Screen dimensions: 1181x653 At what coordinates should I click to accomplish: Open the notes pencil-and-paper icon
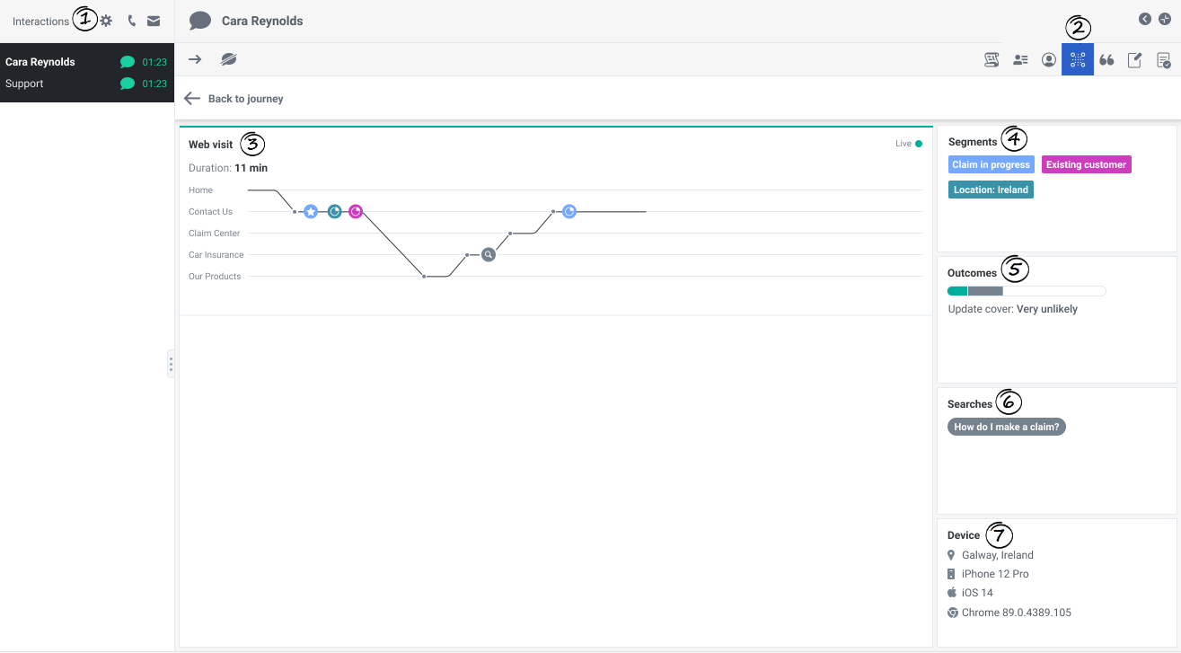coord(1135,60)
